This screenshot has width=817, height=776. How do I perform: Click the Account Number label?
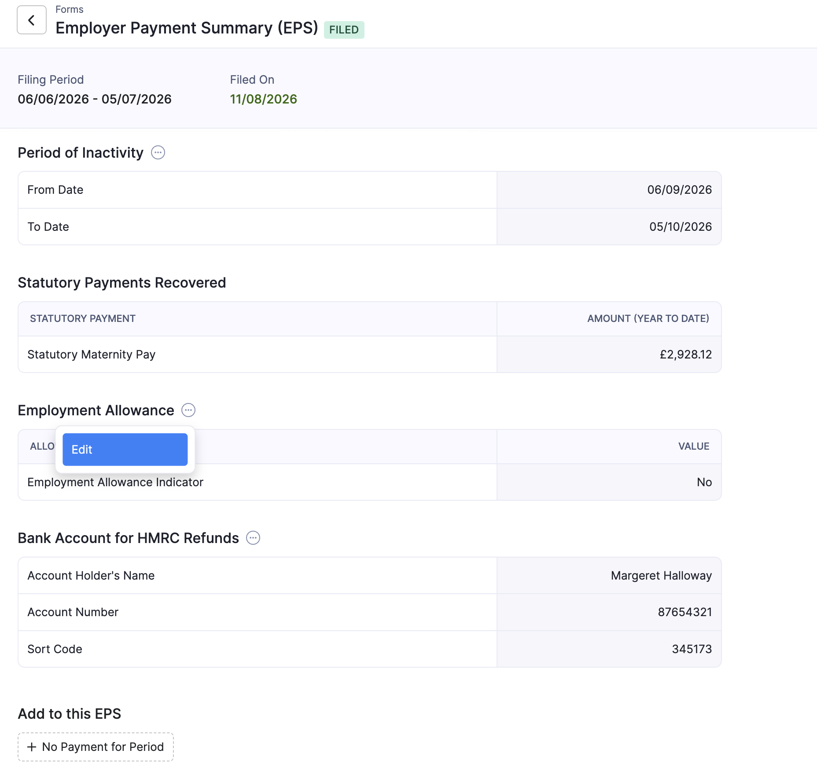(73, 612)
